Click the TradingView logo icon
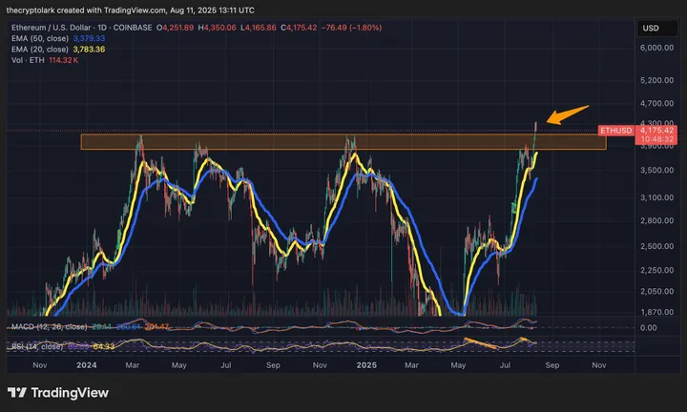 (18, 393)
